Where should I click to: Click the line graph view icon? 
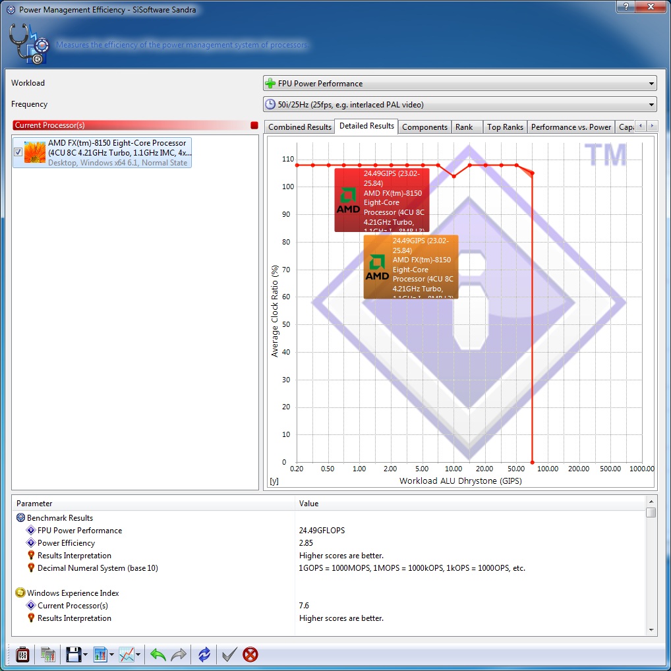(127, 655)
